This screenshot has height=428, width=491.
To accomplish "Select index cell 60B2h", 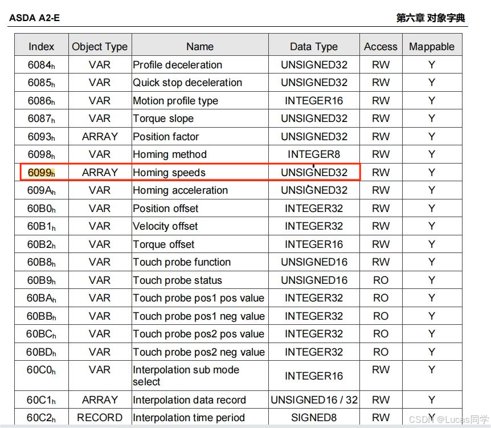I will tap(42, 244).
